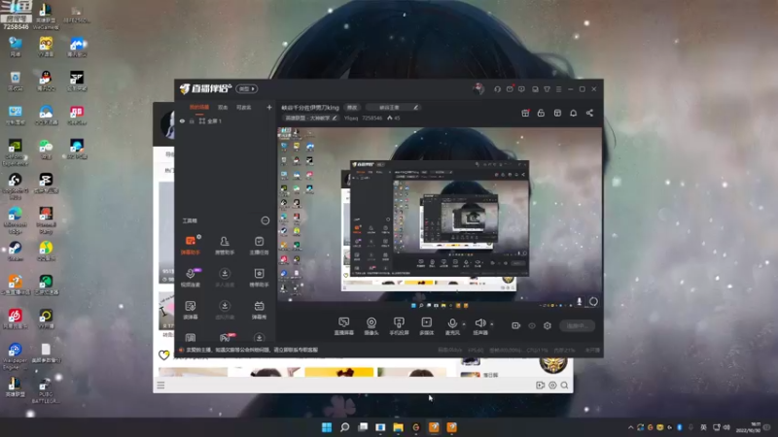Click the lock icon in the header
The image size is (778, 437).
coord(541,113)
